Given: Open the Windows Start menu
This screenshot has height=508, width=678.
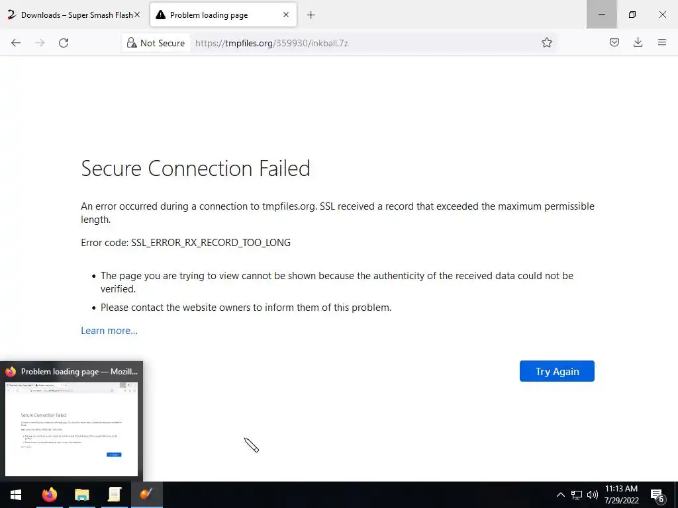Looking at the screenshot, I should click(x=15, y=495).
